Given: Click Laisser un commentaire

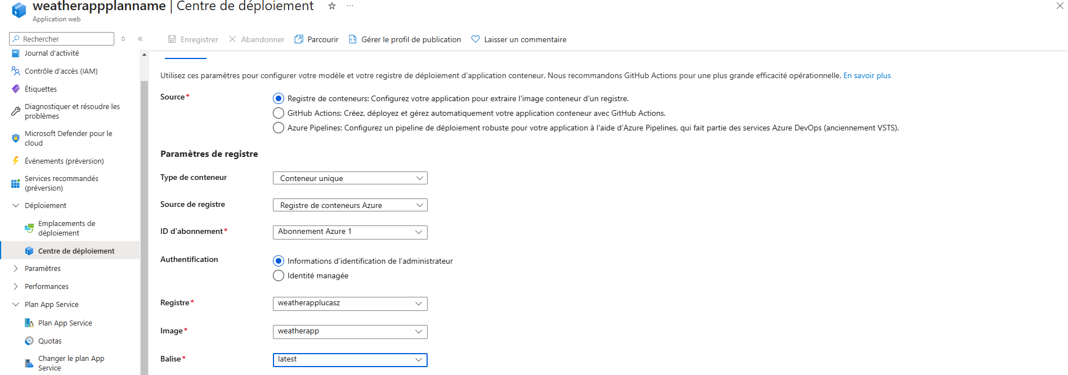Looking at the screenshot, I should 525,39.
